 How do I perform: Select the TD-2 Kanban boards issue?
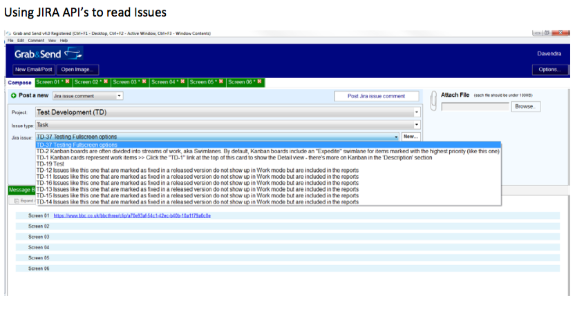(x=268, y=151)
